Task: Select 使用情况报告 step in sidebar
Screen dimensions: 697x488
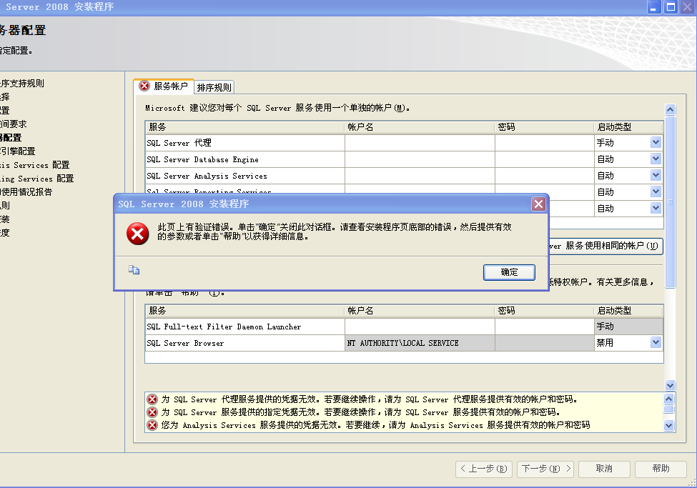Action: tap(26, 192)
